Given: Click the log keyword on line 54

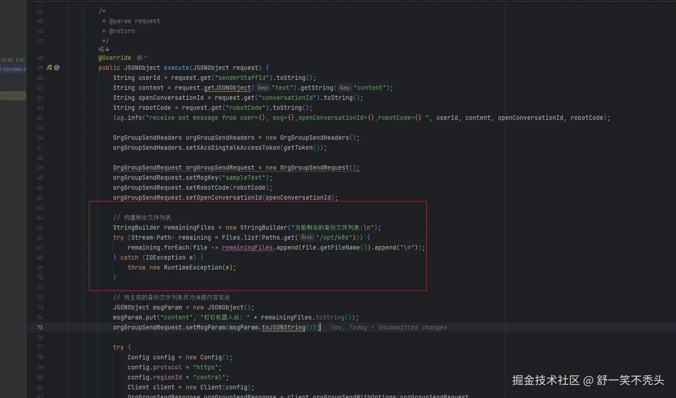Looking at the screenshot, I should tap(118, 118).
